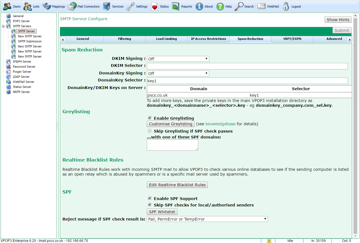This screenshot has height=243, width=360.
Task: Click the In: 35159 status entry
Action: [x=318, y=241]
